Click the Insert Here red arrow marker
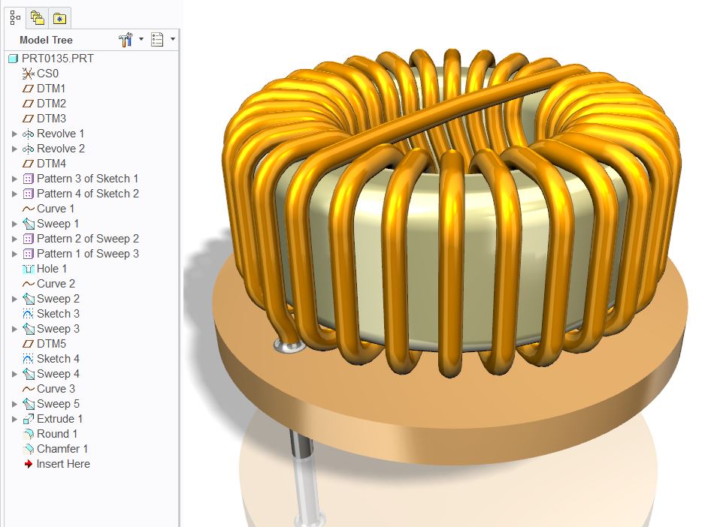 click(28, 464)
